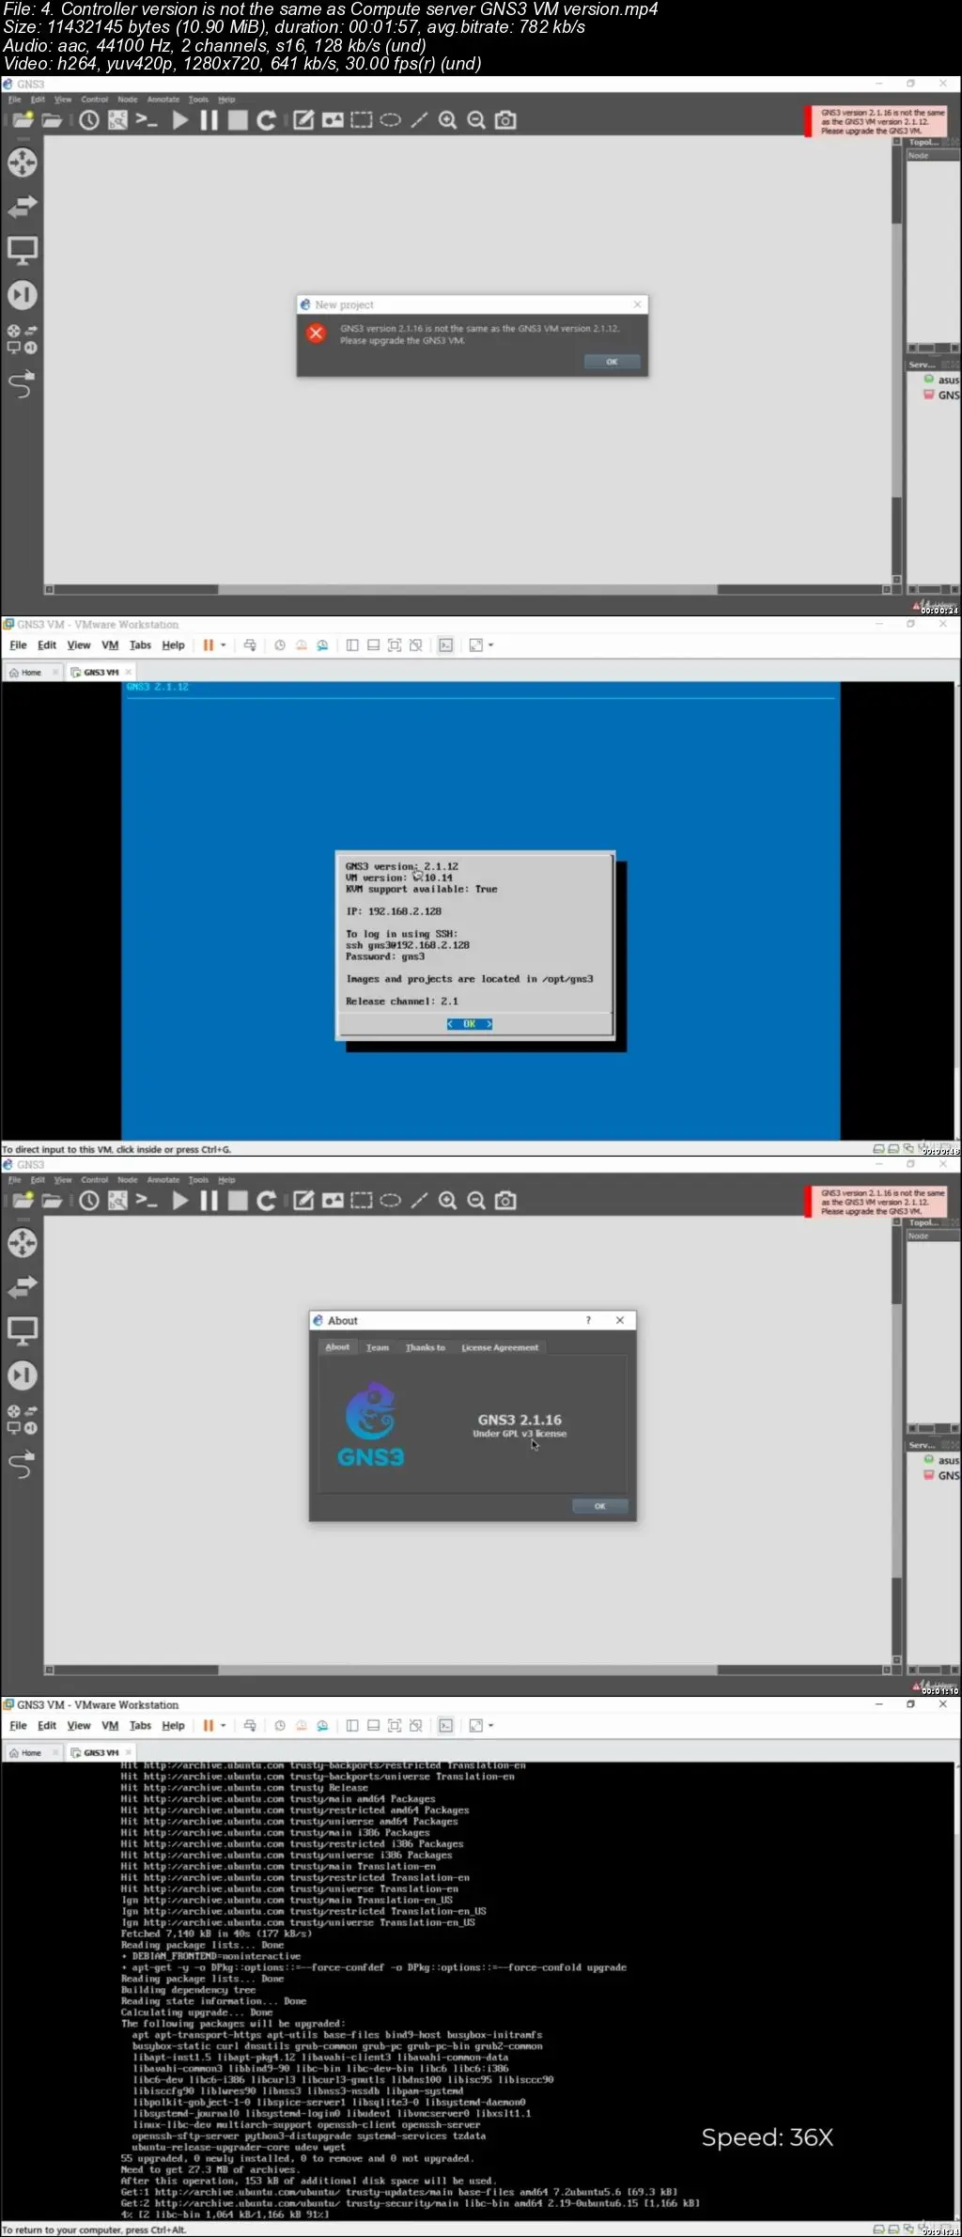The height and width of the screenshot is (2237, 962).
Task: Open Help menu in apt-upgrade VMware window
Action: point(173,1726)
